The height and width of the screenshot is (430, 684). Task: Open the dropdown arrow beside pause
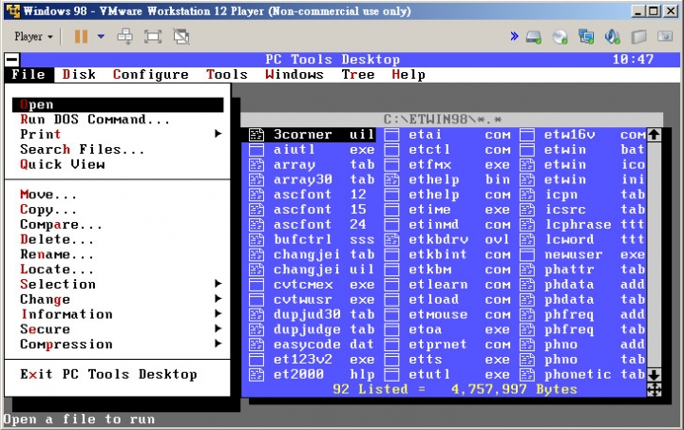(101, 37)
